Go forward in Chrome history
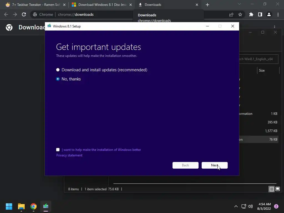Screen dimensions: 284x213 click(15, 14)
